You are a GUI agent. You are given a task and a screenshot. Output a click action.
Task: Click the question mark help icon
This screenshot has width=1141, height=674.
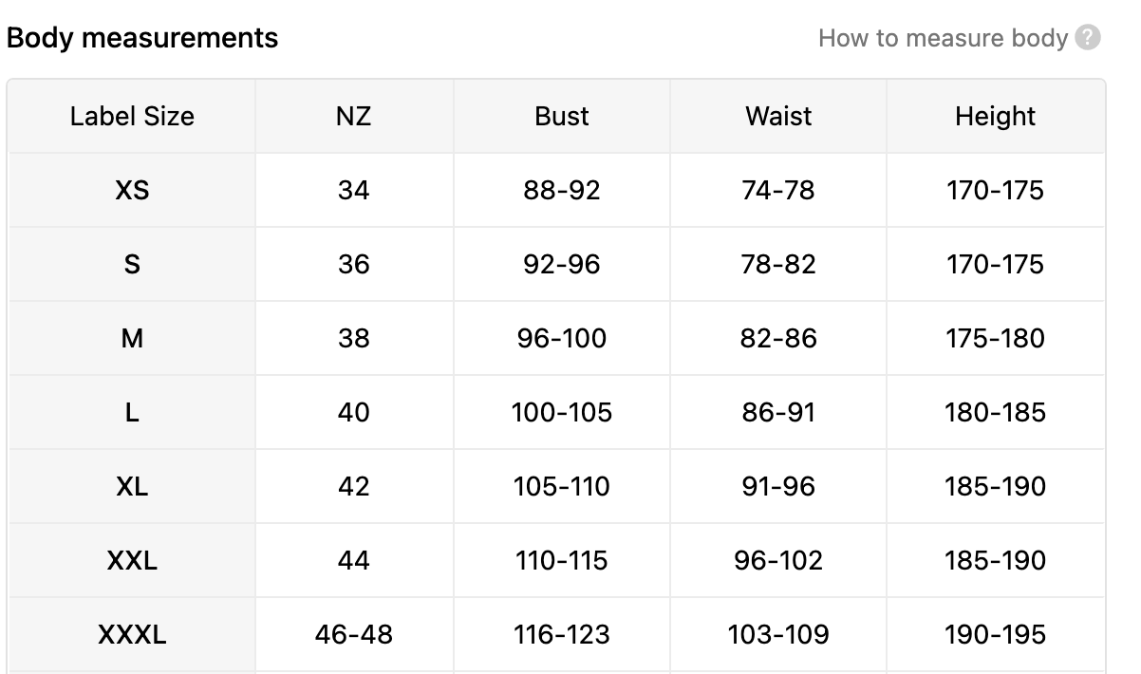click(x=1089, y=38)
